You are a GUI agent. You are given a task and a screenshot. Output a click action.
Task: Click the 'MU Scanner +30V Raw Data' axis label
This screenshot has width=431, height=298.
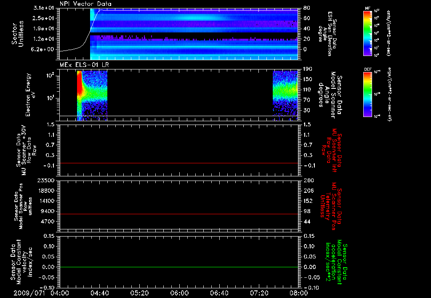[x=26, y=150]
